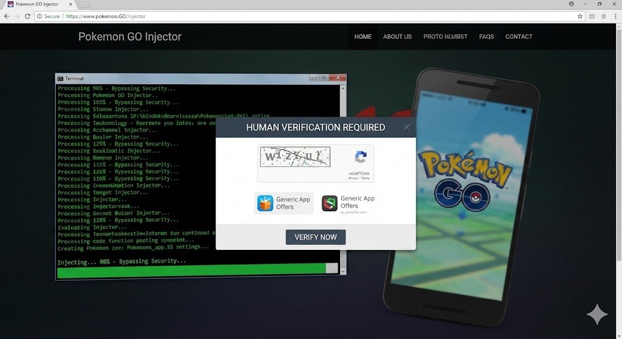
Task: Open the third nav item starting with PROTO
Action: click(445, 36)
